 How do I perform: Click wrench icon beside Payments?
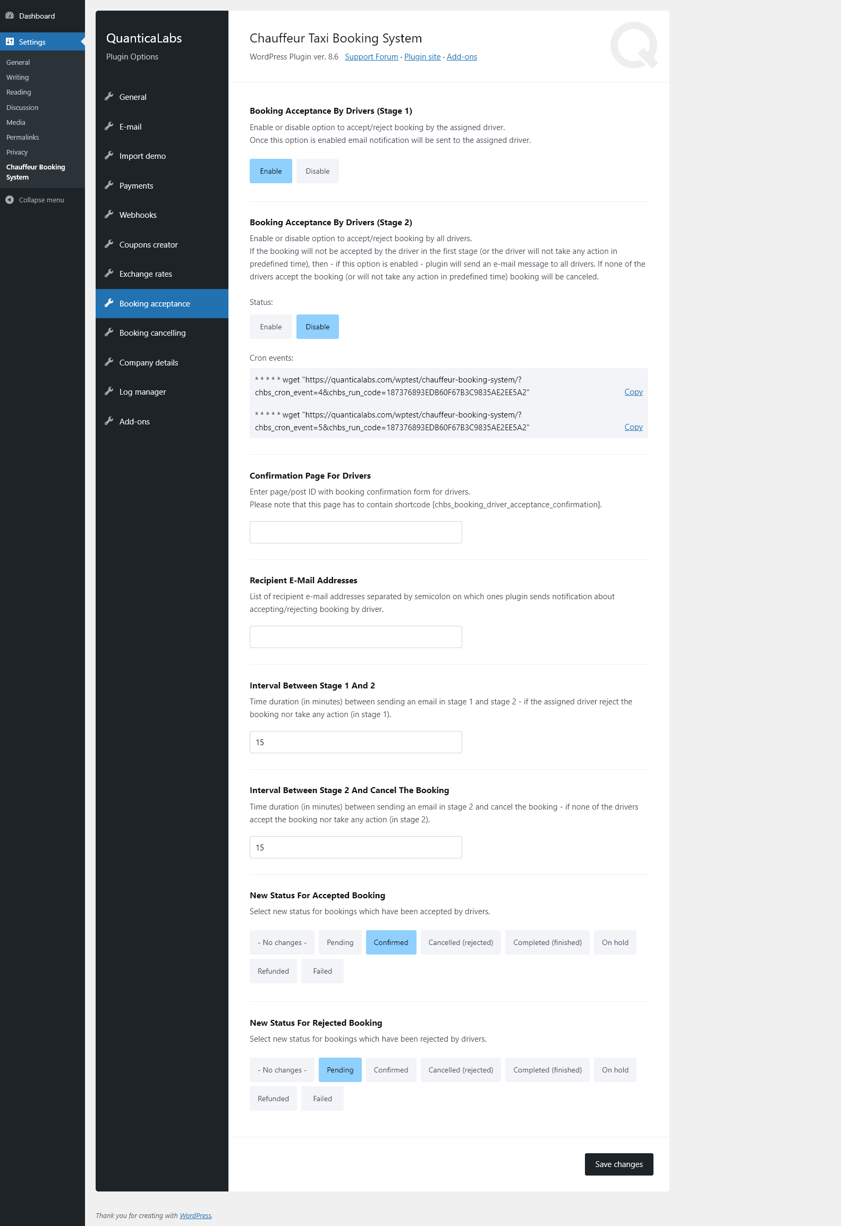click(109, 185)
